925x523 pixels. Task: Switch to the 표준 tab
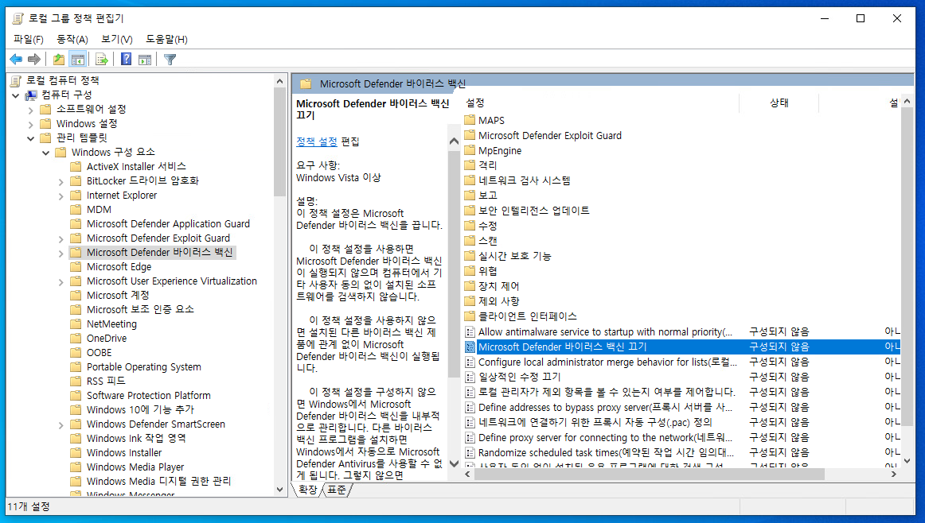pyautogui.click(x=336, y=490)
